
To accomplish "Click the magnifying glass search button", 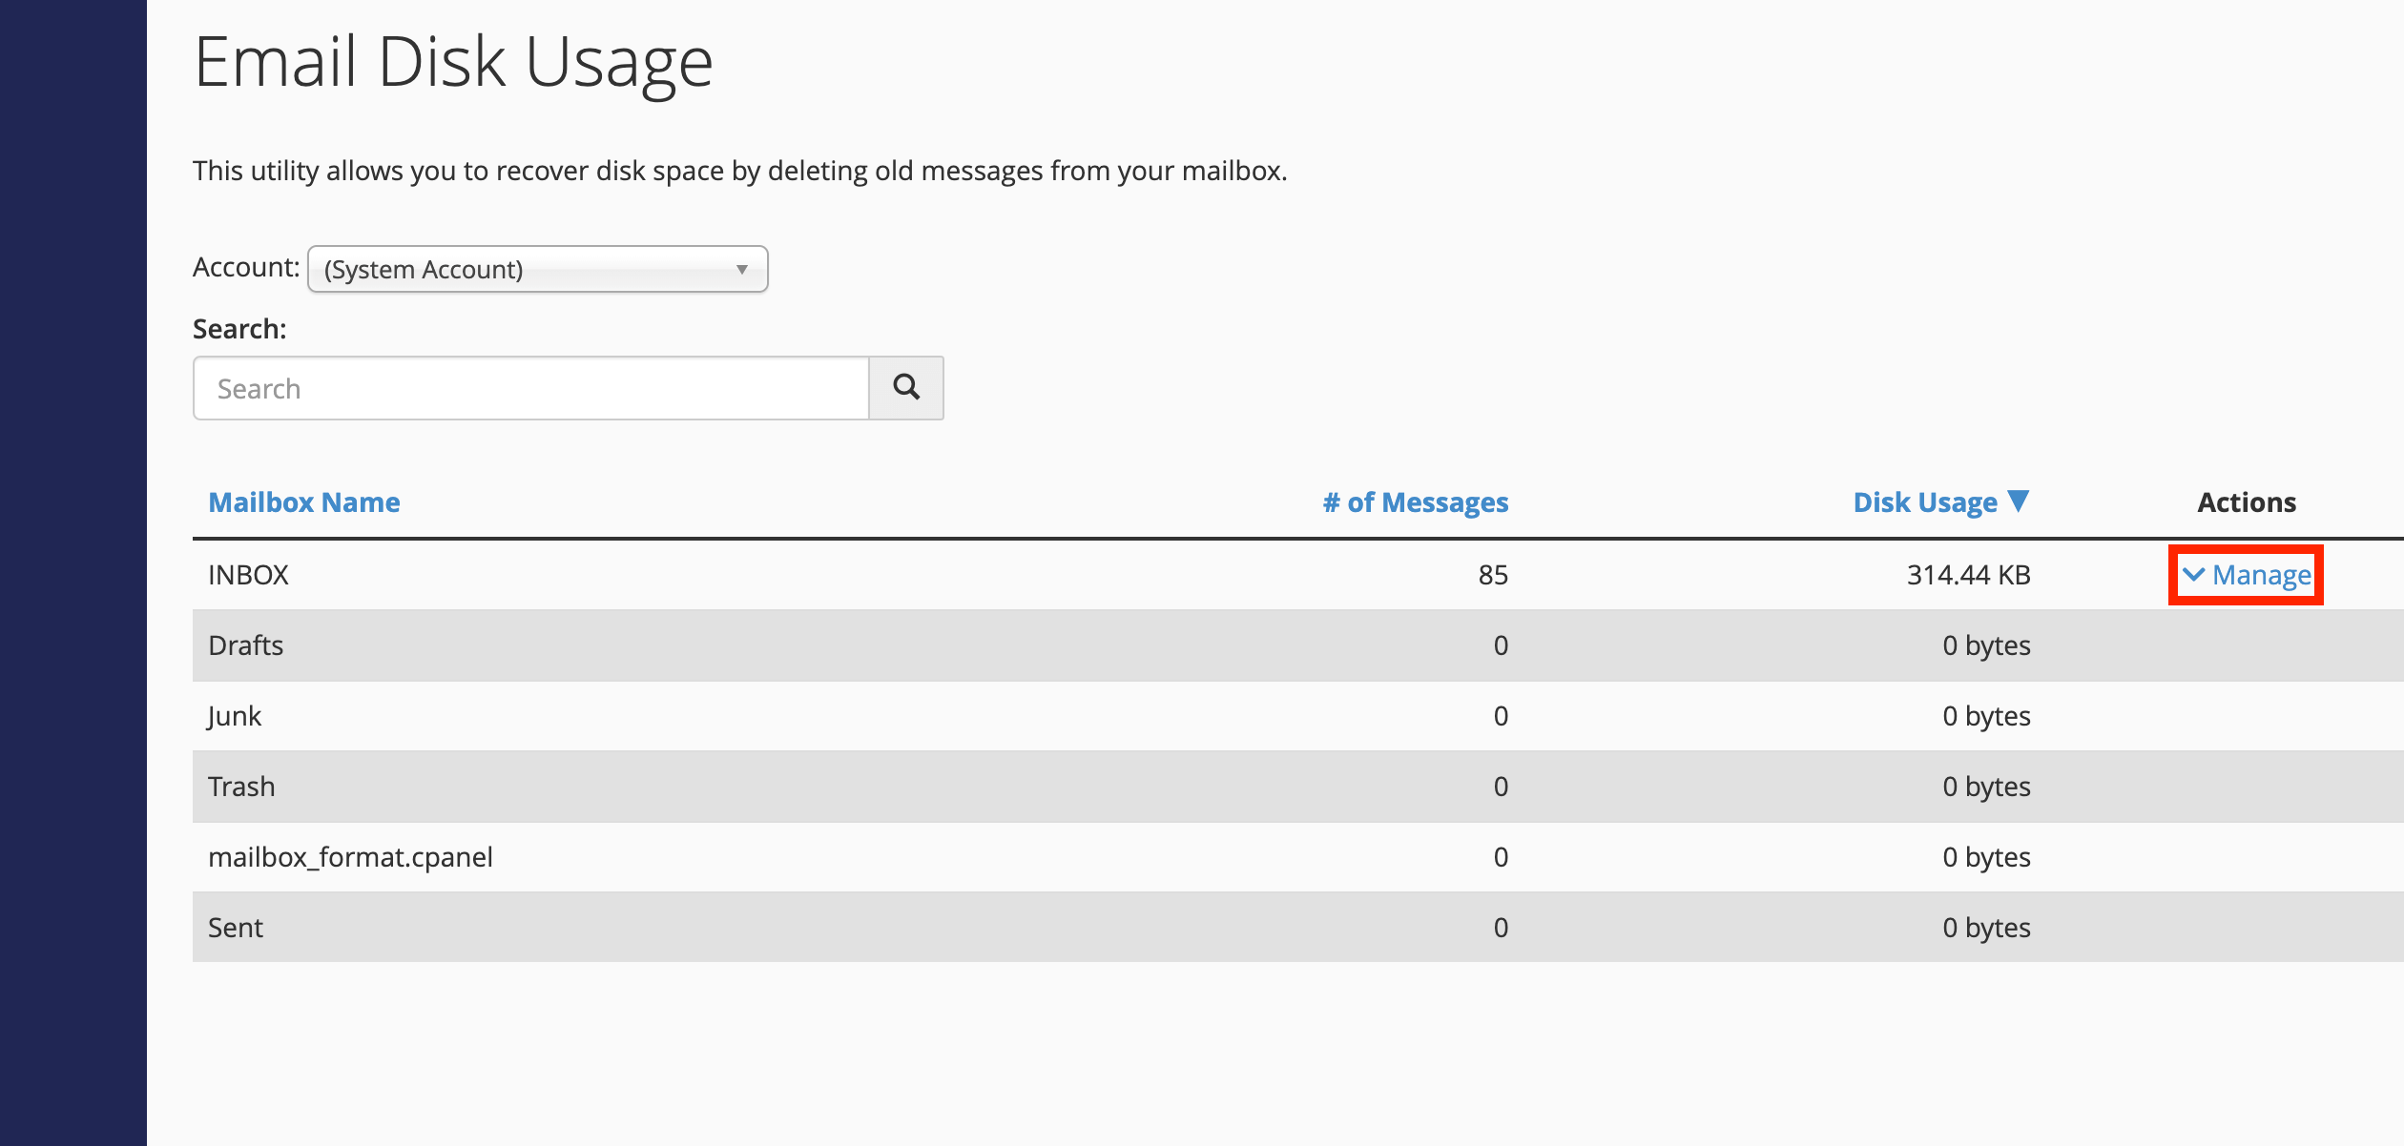I will pos(906,388).
